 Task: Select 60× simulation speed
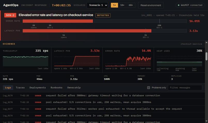pos(131,5)
